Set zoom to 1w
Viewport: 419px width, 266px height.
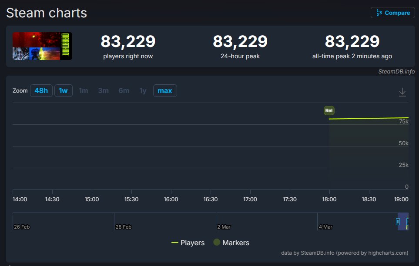pyautogui.click(x=64, y=90)
